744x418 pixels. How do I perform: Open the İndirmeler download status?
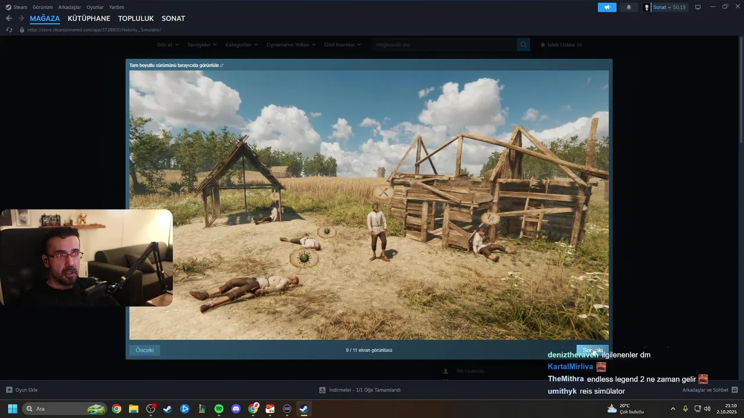(x=360, y=390)
